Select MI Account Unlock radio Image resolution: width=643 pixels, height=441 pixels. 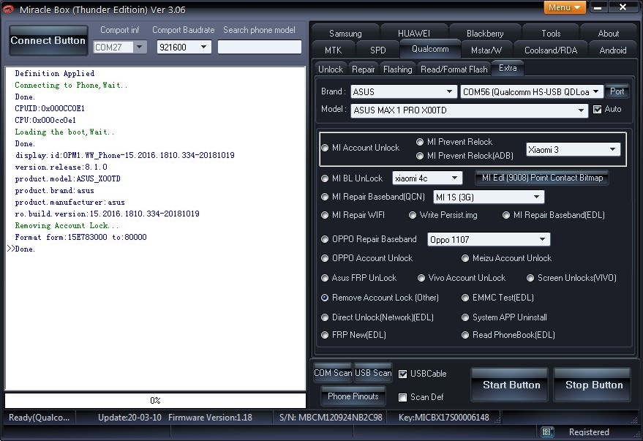tap(325, 148)
